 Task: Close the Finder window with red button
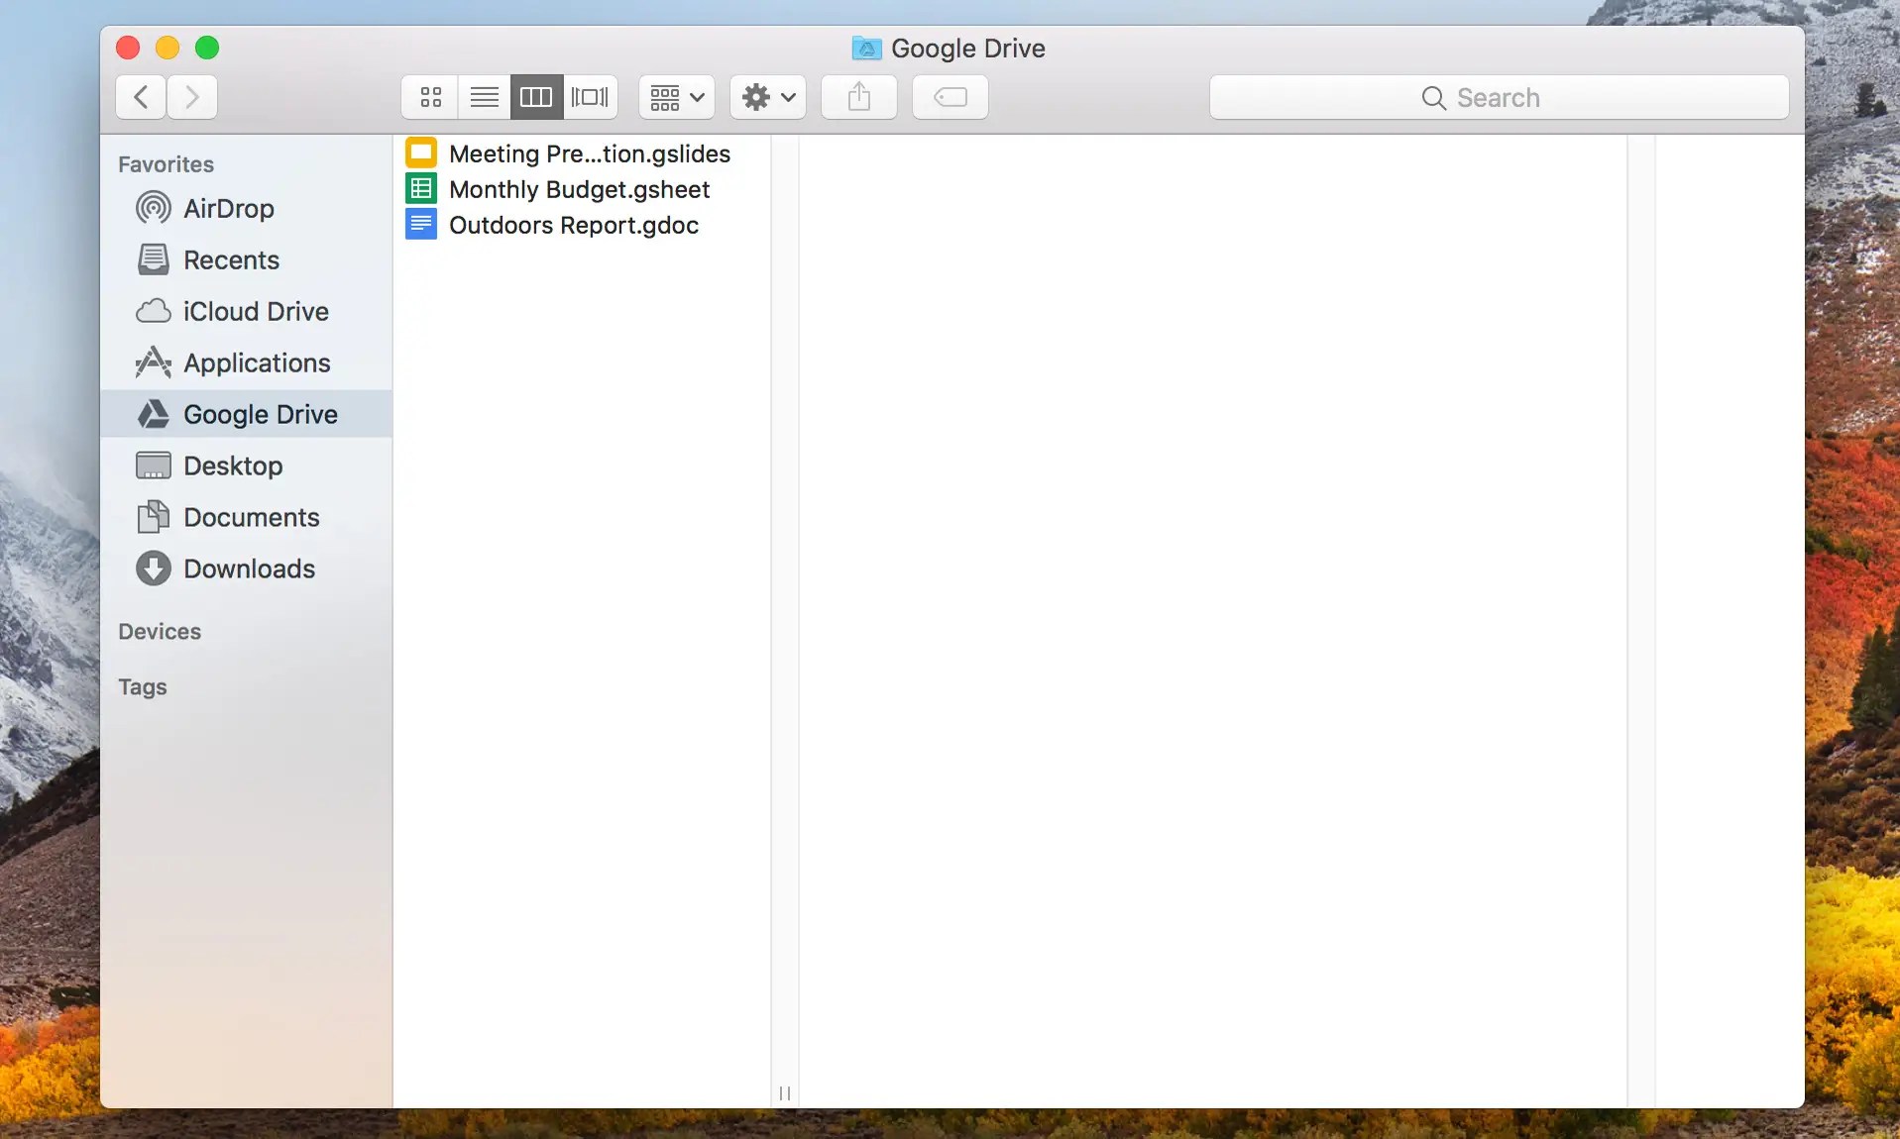coord(128,48)
